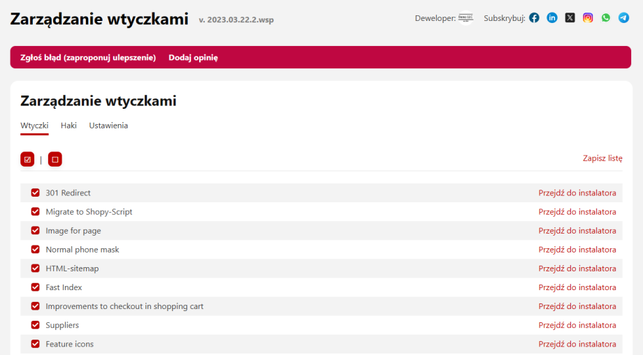Viewport: 643px width, 355px height.
Task: Disable the Feature icons plugin checkbox
Action: tap(36, 344)
